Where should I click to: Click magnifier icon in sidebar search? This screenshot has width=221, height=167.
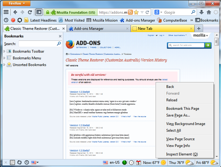[x=59, y=44]
